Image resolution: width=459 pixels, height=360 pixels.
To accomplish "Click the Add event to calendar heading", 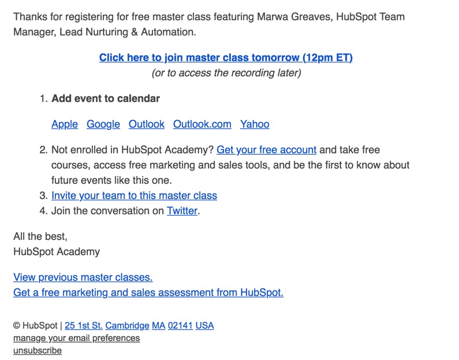I will (x=106, y=99).
